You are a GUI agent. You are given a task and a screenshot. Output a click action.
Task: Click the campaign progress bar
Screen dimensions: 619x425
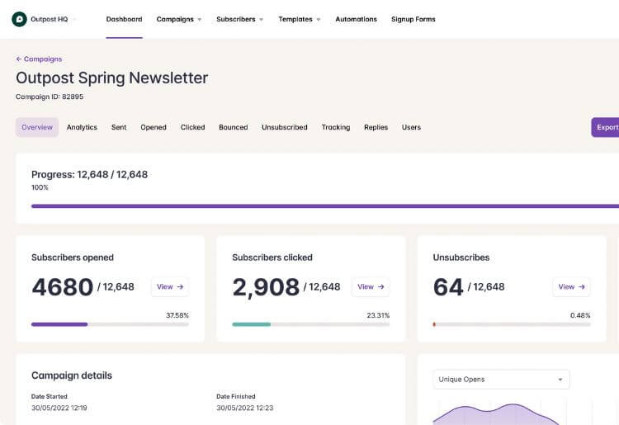coord(324,206)
